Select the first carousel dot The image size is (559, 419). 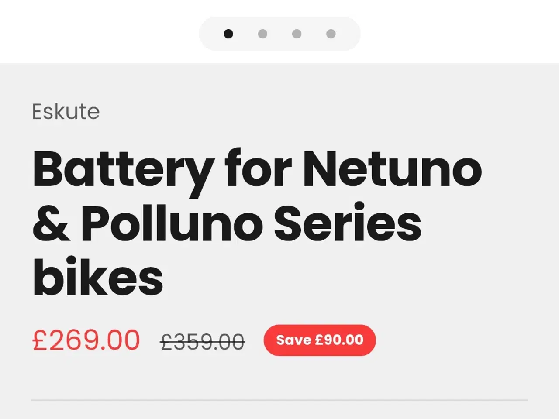click(228, 34)
